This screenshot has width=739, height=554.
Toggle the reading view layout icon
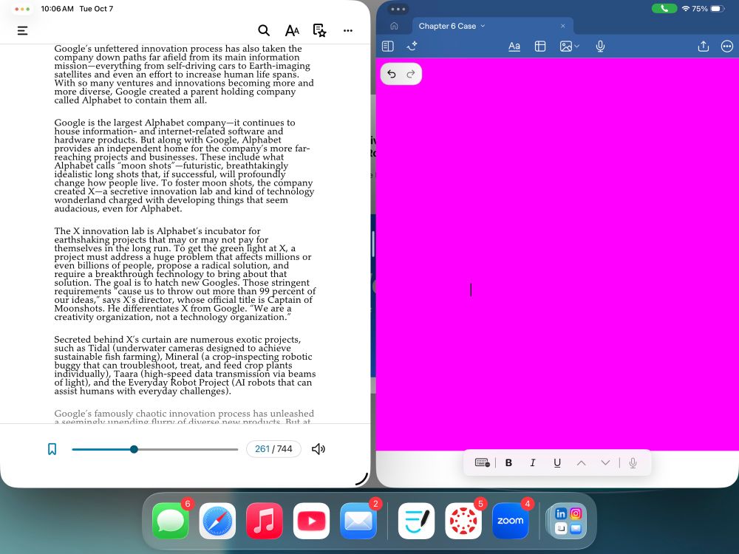click(387, 46)
